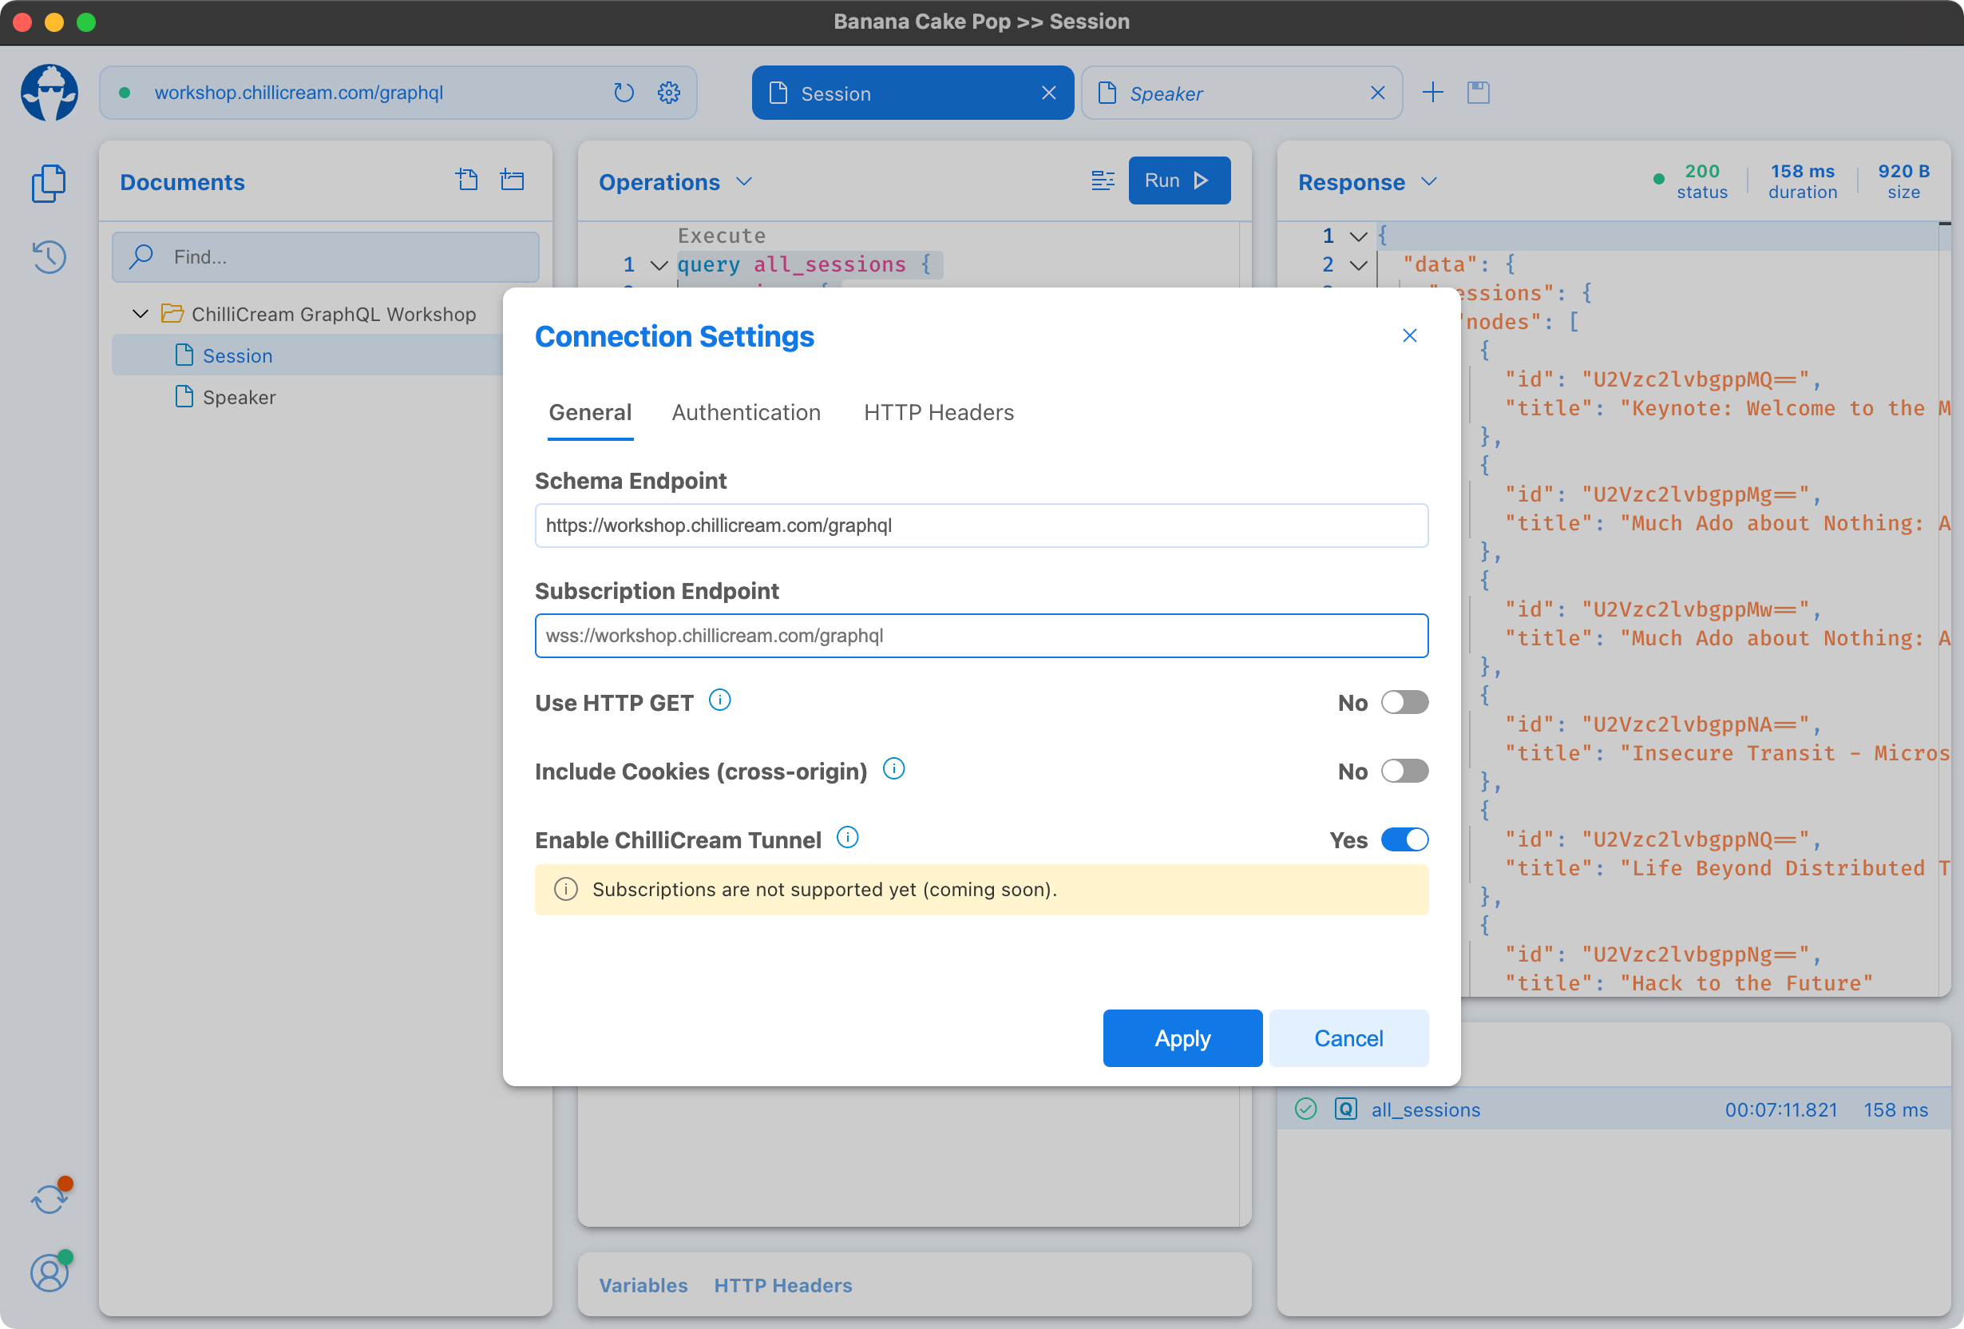Toggle the Use HTTP GET switch
This screenshot has width=1964, height=1329.
coord(1404,703)
